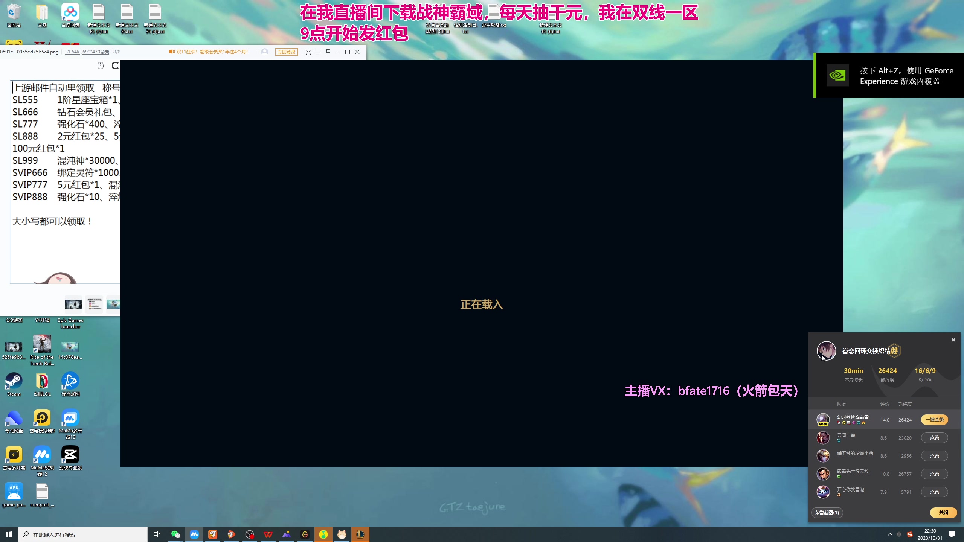
Task: Switch to the League of Legends client in taskbar
Action: pos(360,534)
